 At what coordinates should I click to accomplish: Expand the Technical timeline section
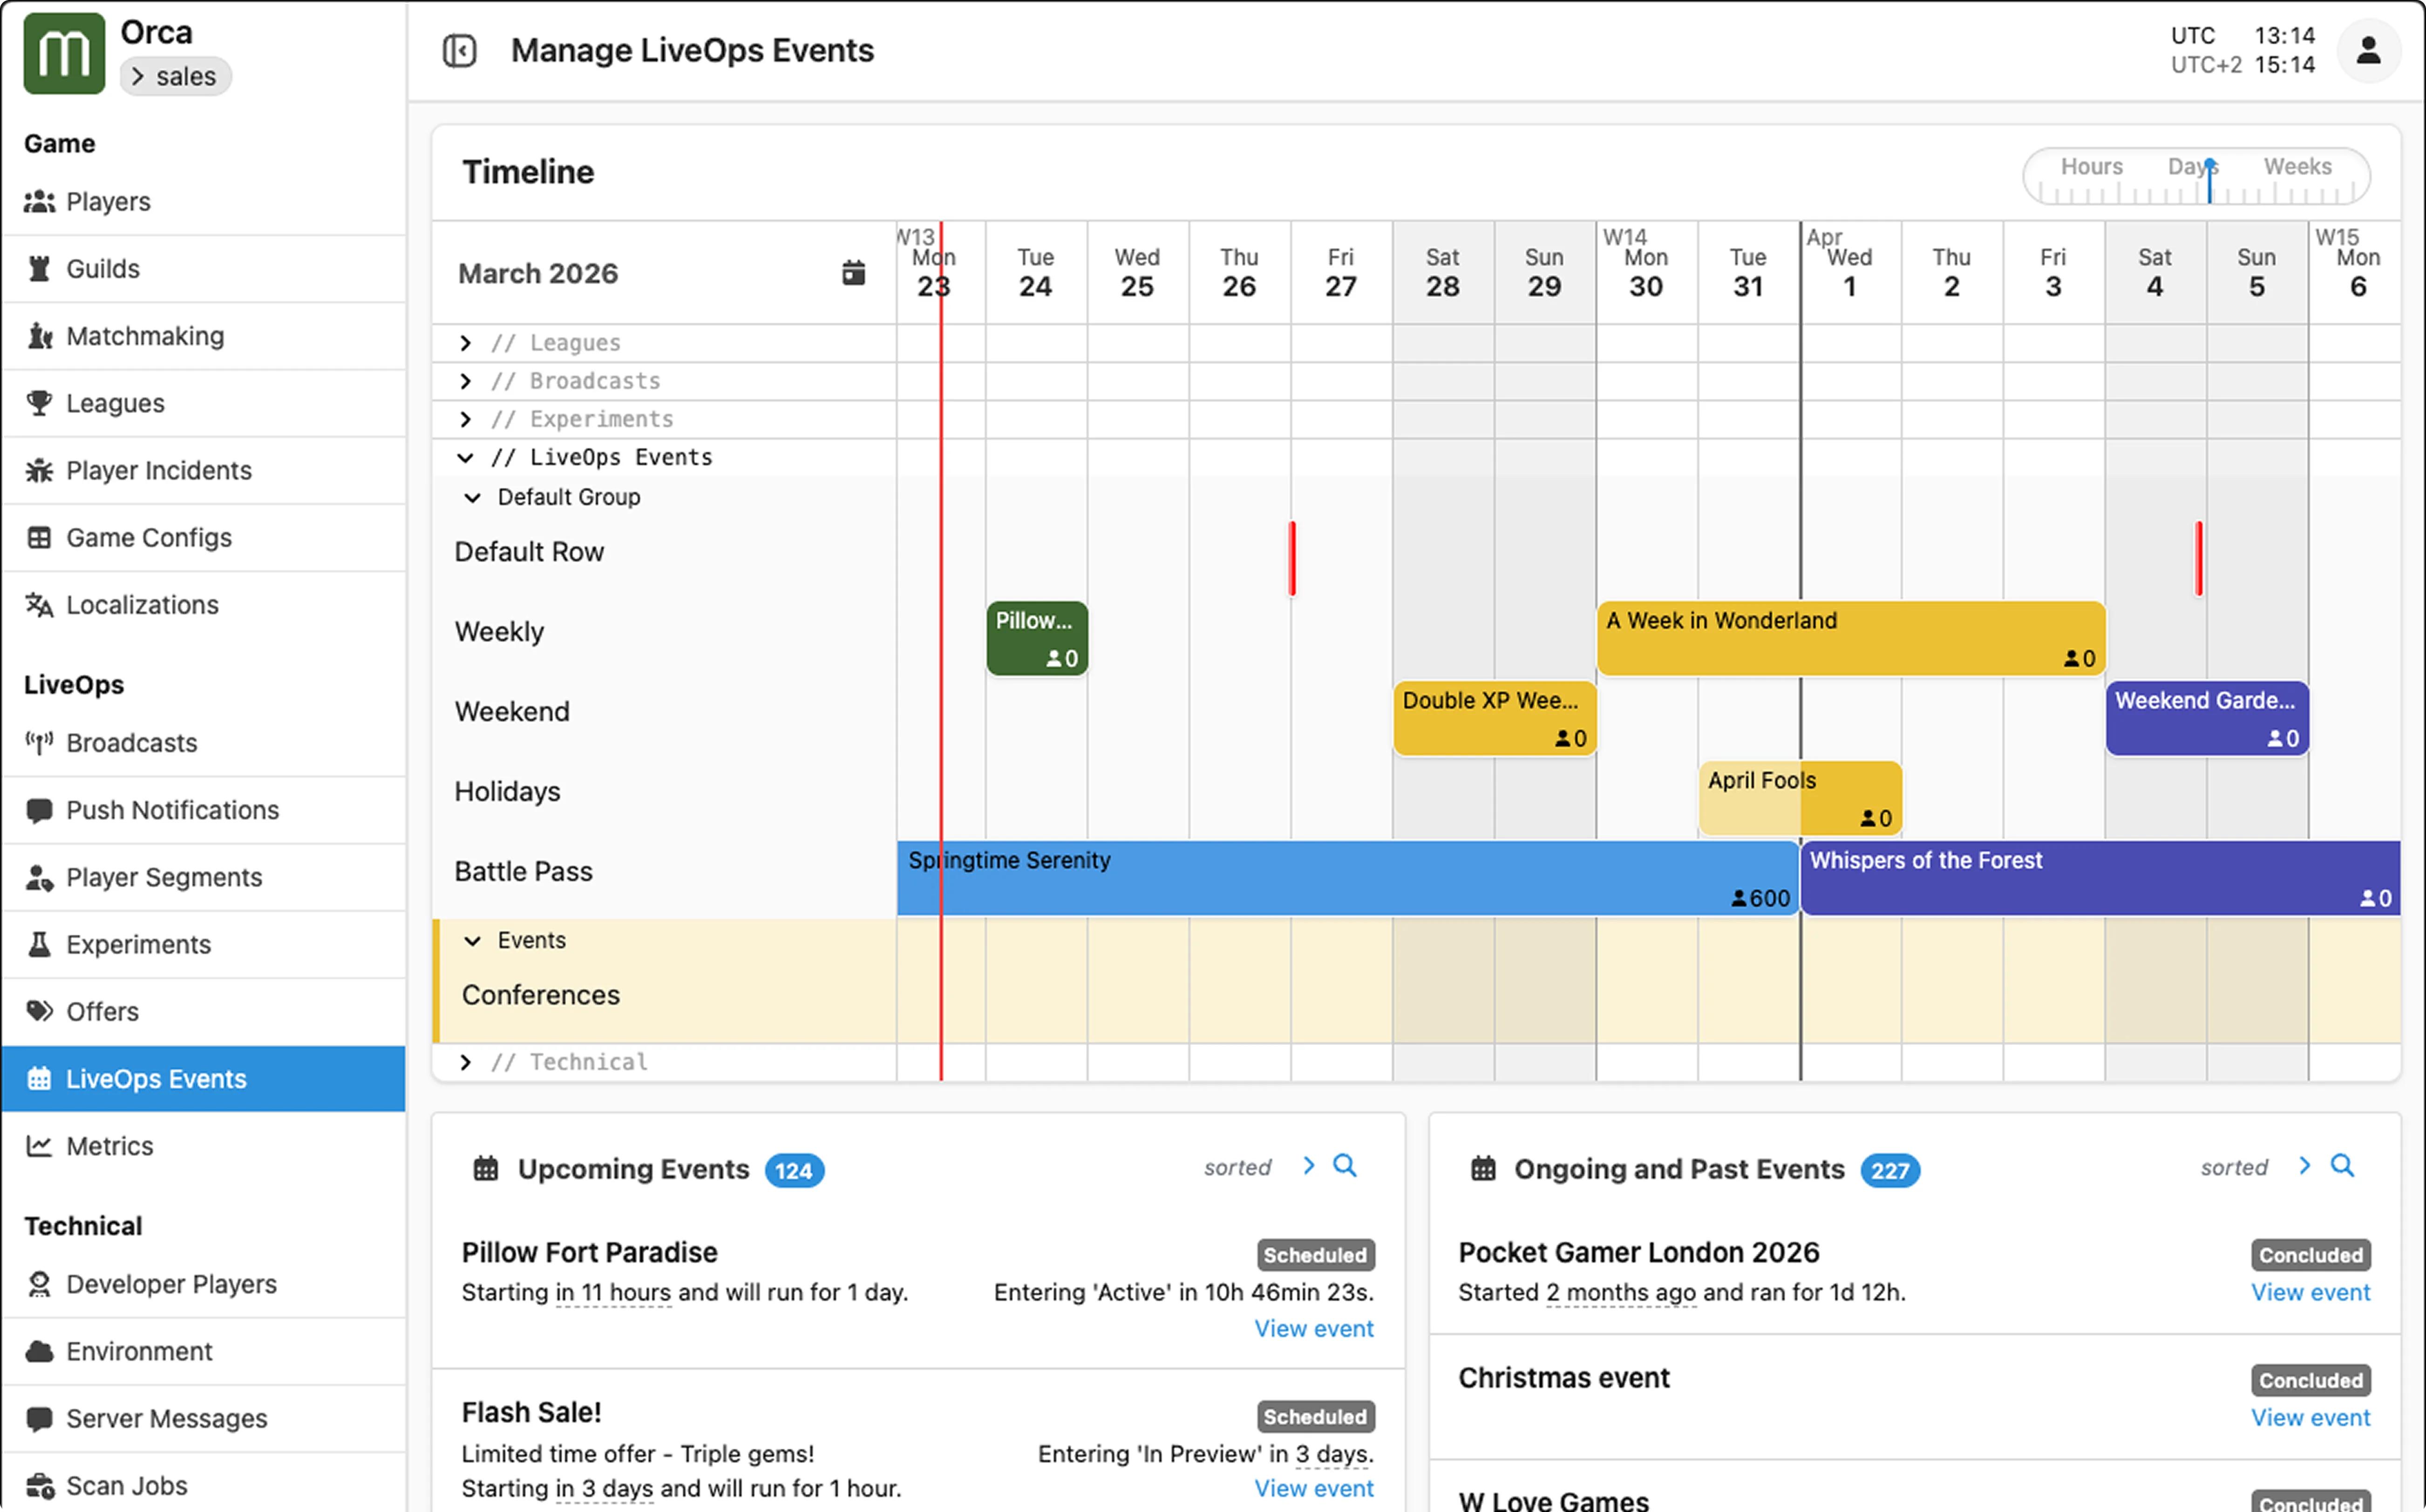465,1062
